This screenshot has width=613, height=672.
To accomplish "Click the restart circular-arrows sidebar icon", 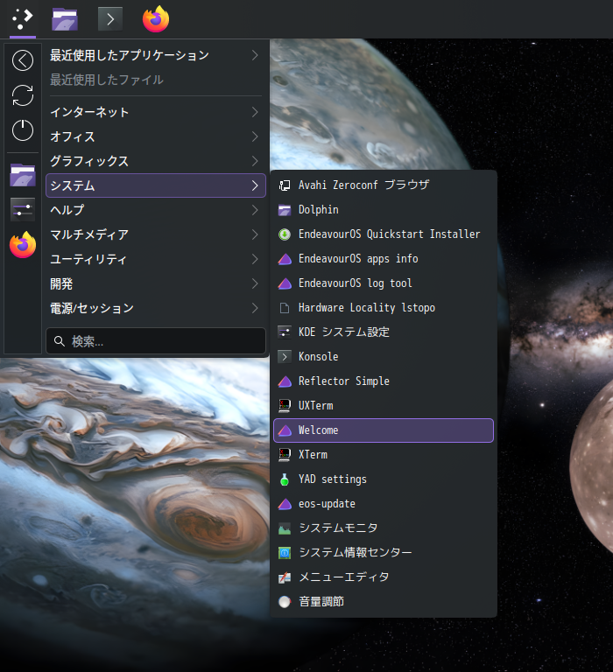I will pos(23,95).
